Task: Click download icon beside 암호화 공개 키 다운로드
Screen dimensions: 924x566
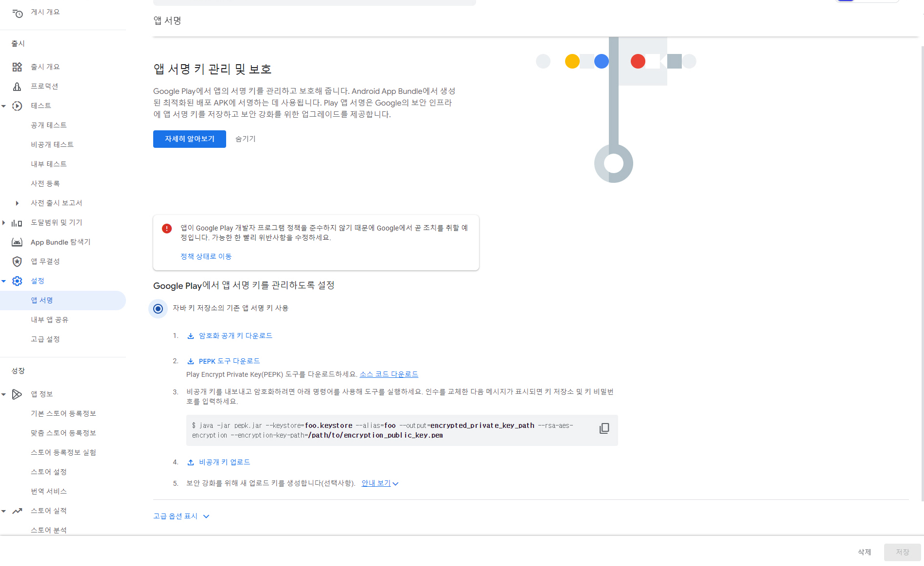Action: pyautogui.click(x=191, y=336)
